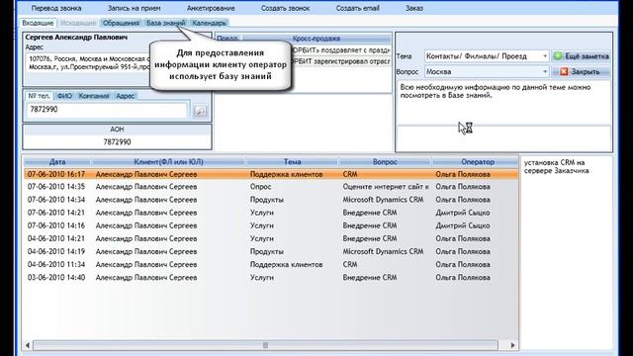Sort the table by the Оператор column header
Viewport: 633px width, 356px height.
point(477,162)
